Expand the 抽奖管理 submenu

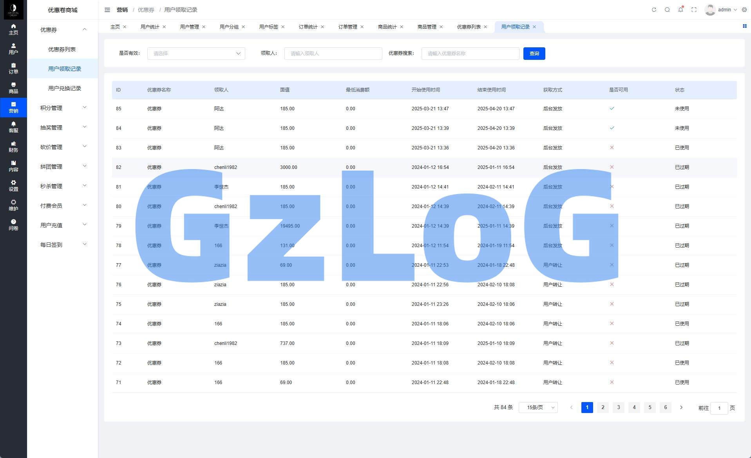pos(63,128)
